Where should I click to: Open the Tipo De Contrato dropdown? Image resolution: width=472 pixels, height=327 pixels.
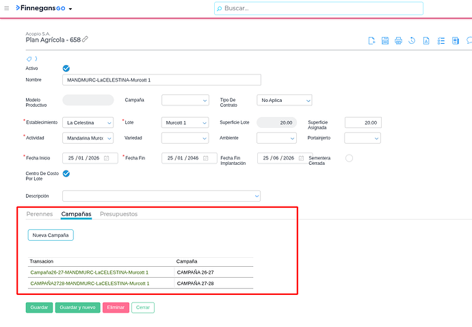(284, 101)
